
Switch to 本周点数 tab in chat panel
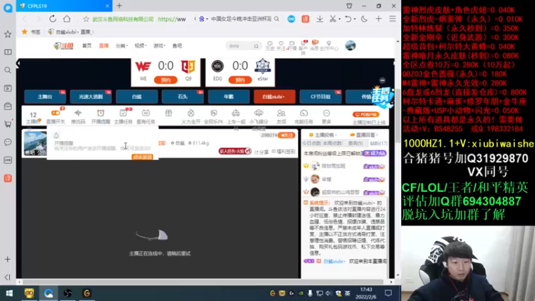point(332,143)
